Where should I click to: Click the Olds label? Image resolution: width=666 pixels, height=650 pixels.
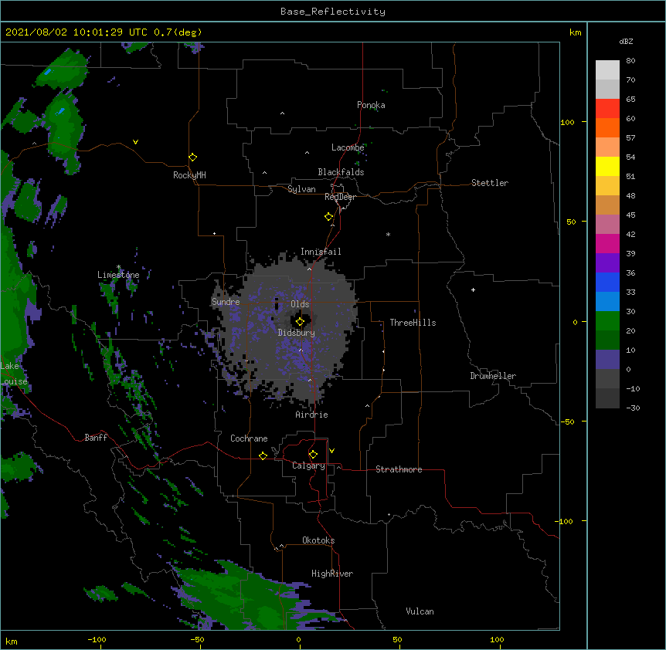pos(300,304)
